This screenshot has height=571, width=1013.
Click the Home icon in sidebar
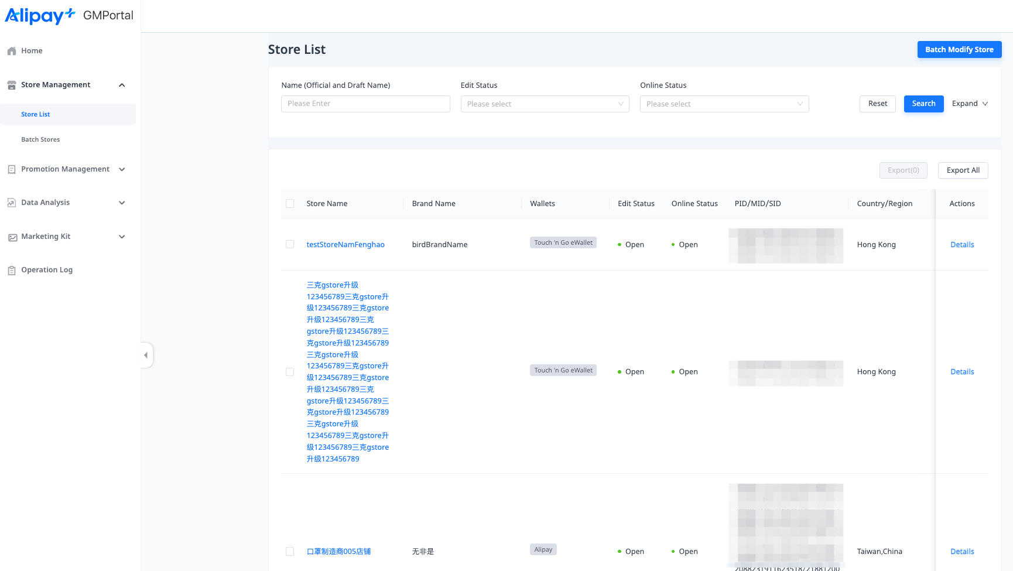click(12, 51)
